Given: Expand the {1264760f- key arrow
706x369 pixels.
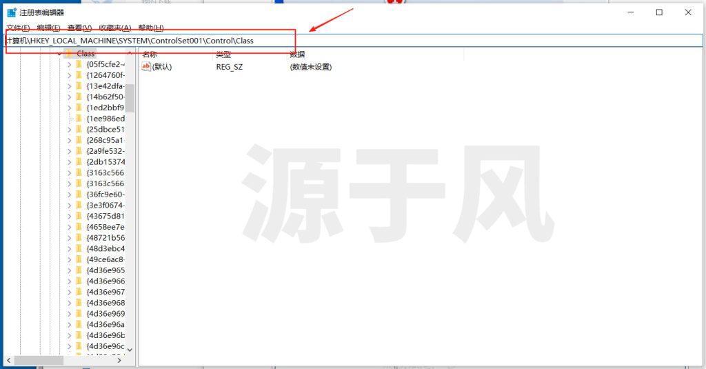Looking at the screenshot, I should point(70,75).
